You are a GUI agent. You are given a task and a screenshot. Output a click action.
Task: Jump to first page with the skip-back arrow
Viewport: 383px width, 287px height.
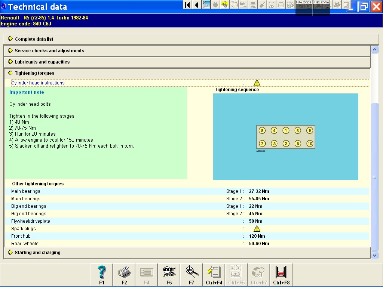pyautogui.click(x=187, y=5)
